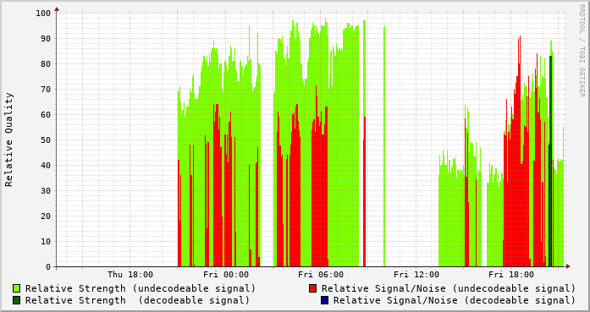Click the dark green decodeable strength swatch
Viewport: 590px width, 312px height.
(16, 300)
